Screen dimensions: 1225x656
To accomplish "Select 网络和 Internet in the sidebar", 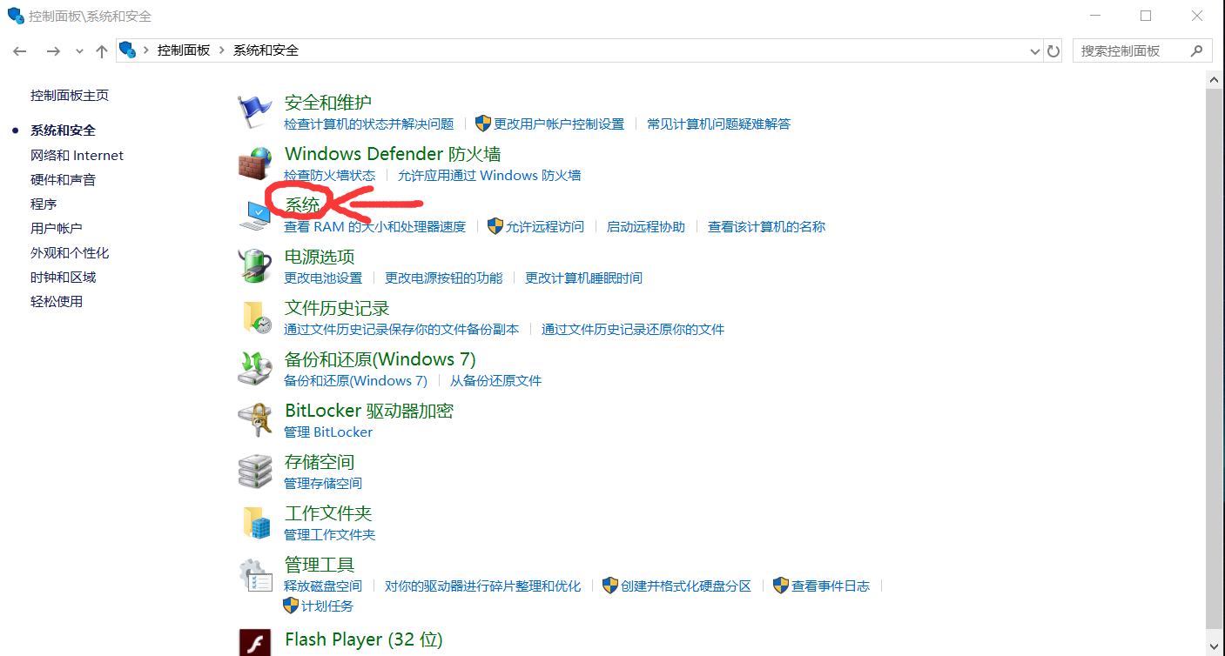I will (77, 155).
